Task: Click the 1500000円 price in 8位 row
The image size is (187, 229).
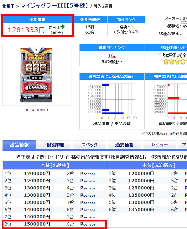Action: tap(37, 224)
